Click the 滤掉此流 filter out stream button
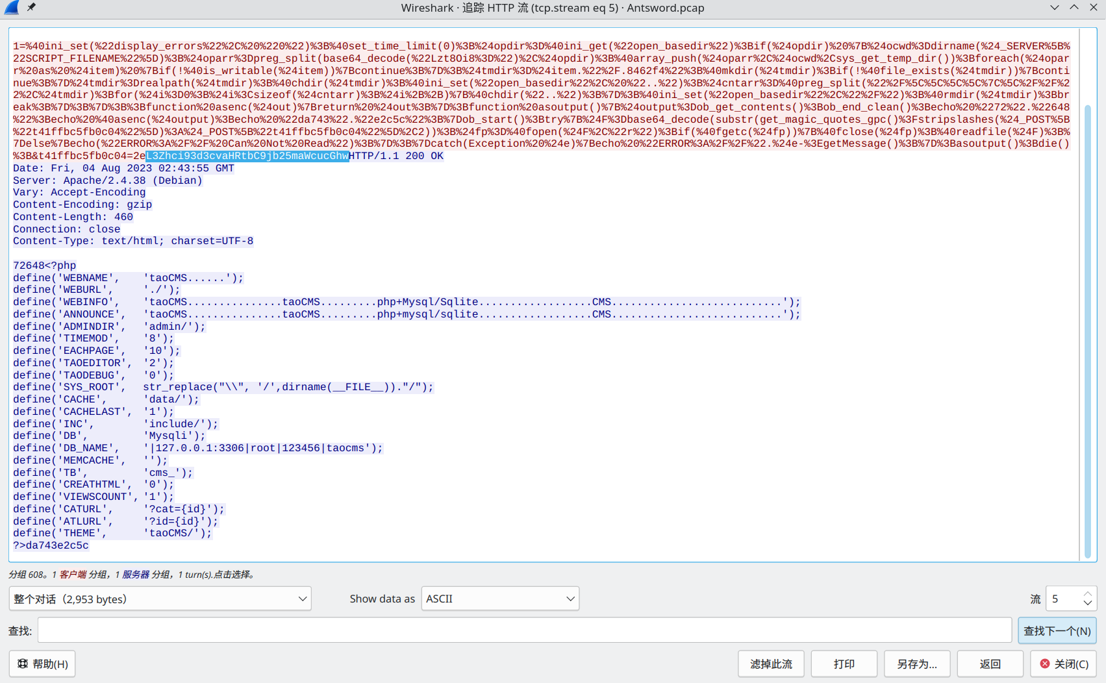The image size is (1106, 683). 771,664
